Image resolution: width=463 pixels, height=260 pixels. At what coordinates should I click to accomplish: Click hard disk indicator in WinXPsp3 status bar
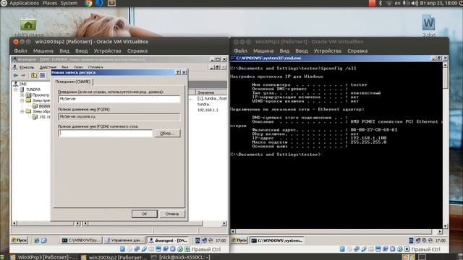(x=342, y=249)
